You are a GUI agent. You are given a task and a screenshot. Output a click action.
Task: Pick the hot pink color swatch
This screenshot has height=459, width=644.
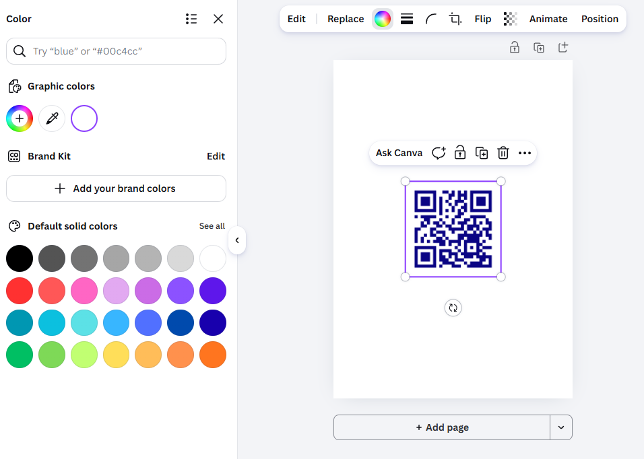pos(84,291)
